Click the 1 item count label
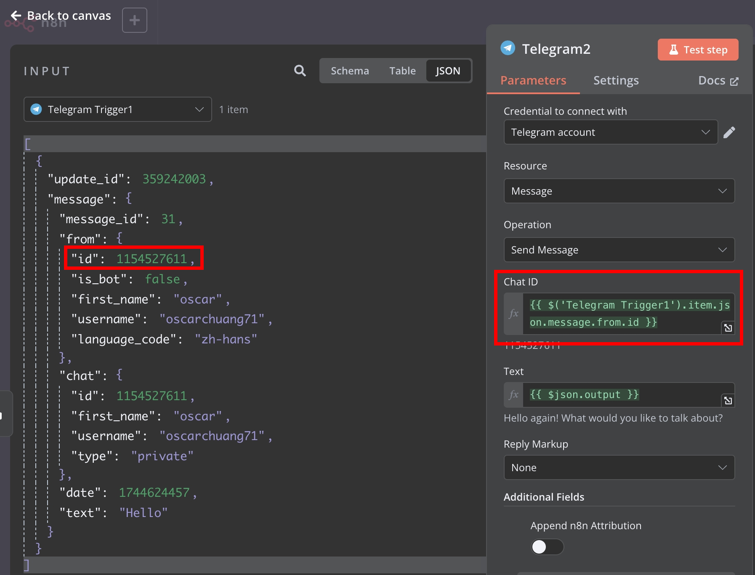The width and height of the screenshot is (755, 575). [x=234, y=109]
